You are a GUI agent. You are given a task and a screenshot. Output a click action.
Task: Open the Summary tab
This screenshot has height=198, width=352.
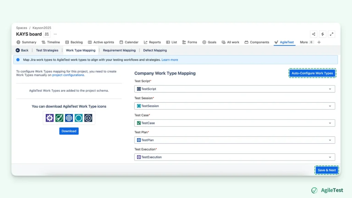coord(26,42)
